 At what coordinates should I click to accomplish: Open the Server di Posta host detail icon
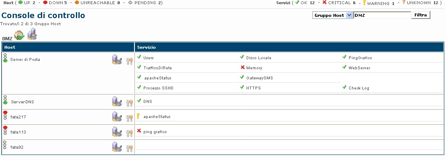[117, 60]
